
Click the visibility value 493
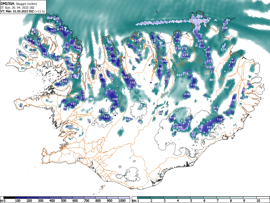199,17
